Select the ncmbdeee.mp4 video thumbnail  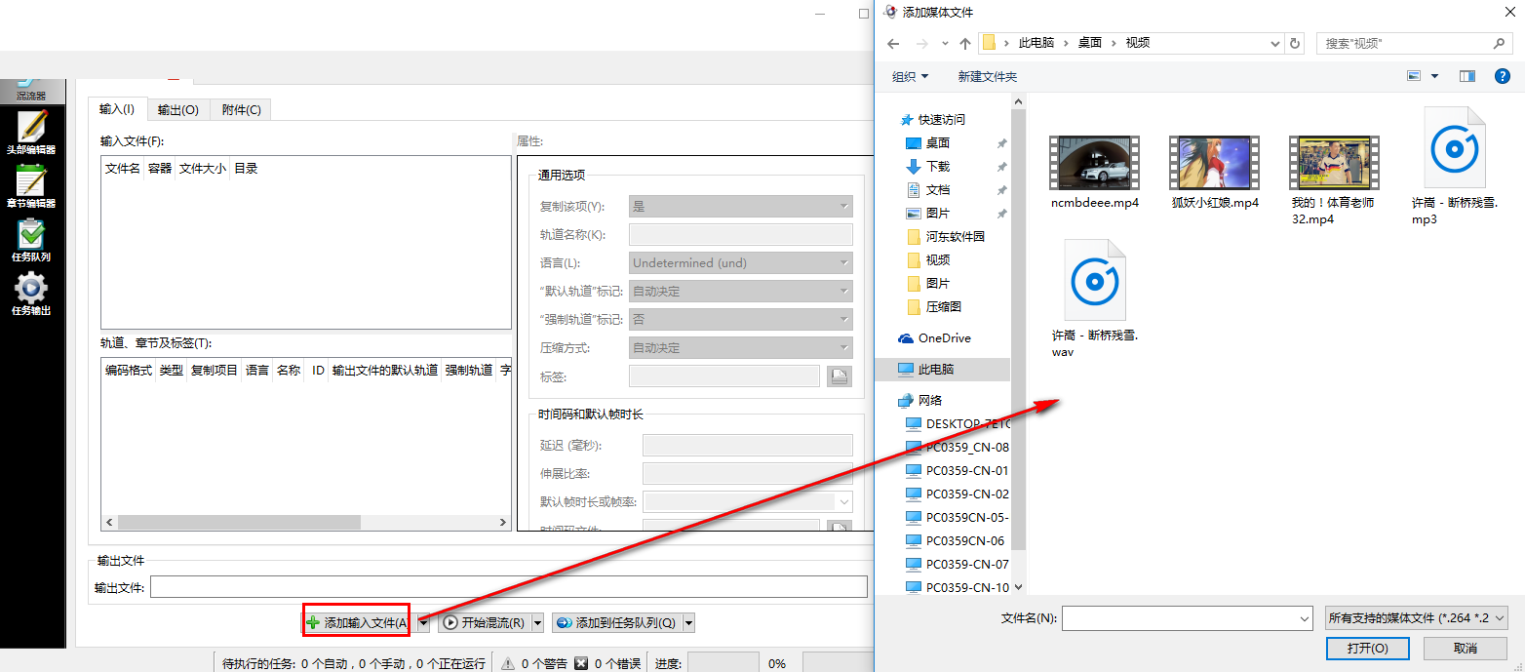pos(1094,164)
